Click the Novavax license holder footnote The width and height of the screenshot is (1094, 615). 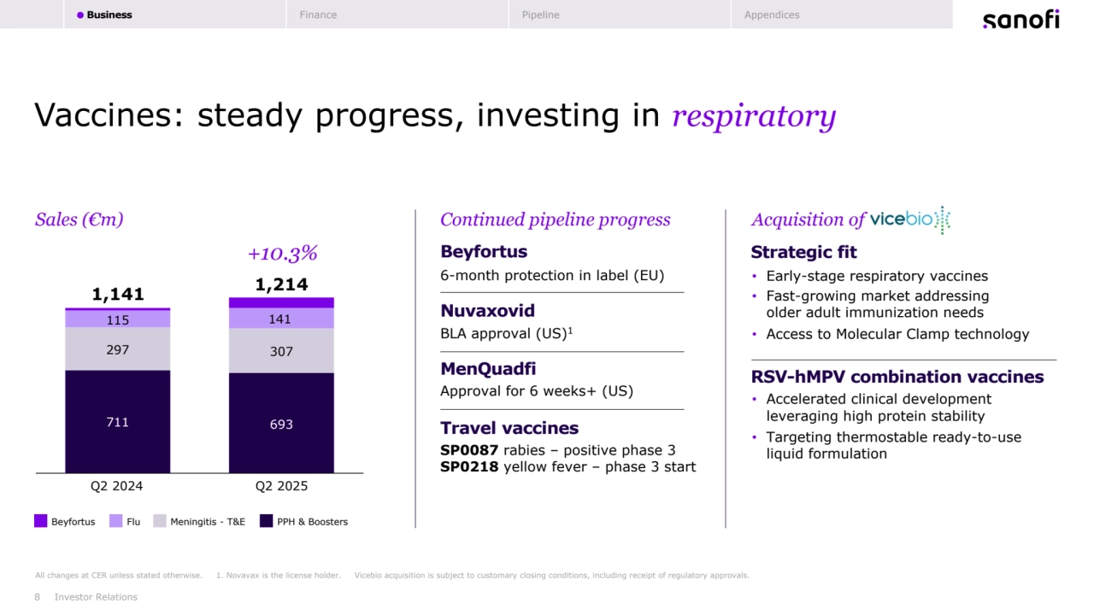(x=279, y=575)
